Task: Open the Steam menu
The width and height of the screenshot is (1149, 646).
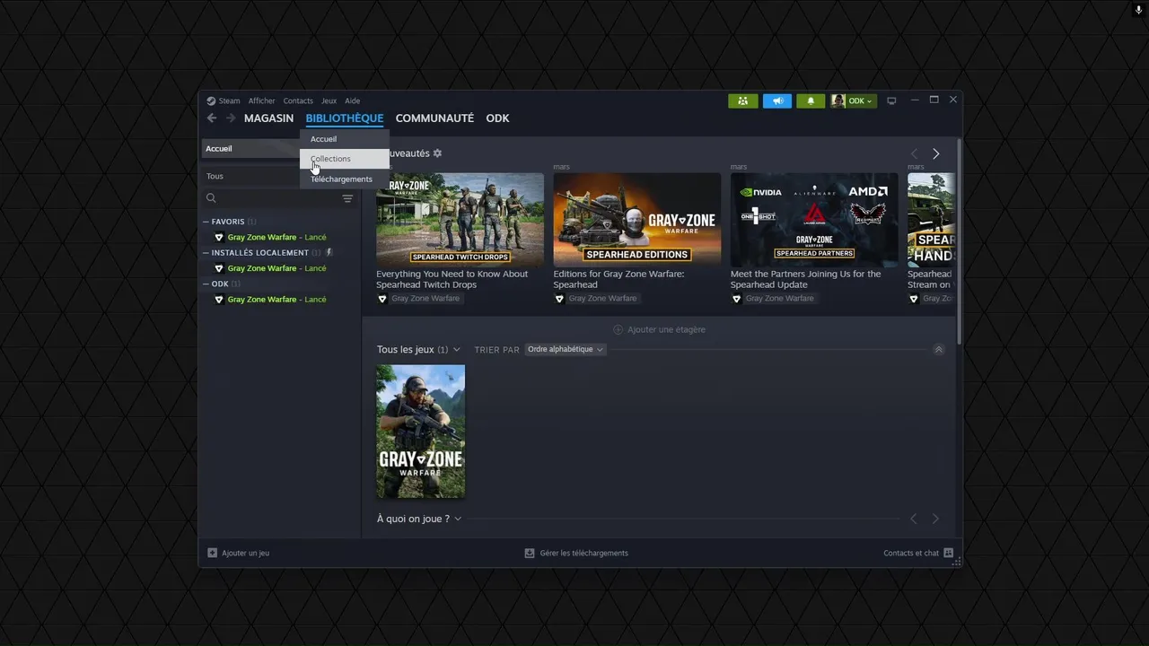Action: click(230, 100)
